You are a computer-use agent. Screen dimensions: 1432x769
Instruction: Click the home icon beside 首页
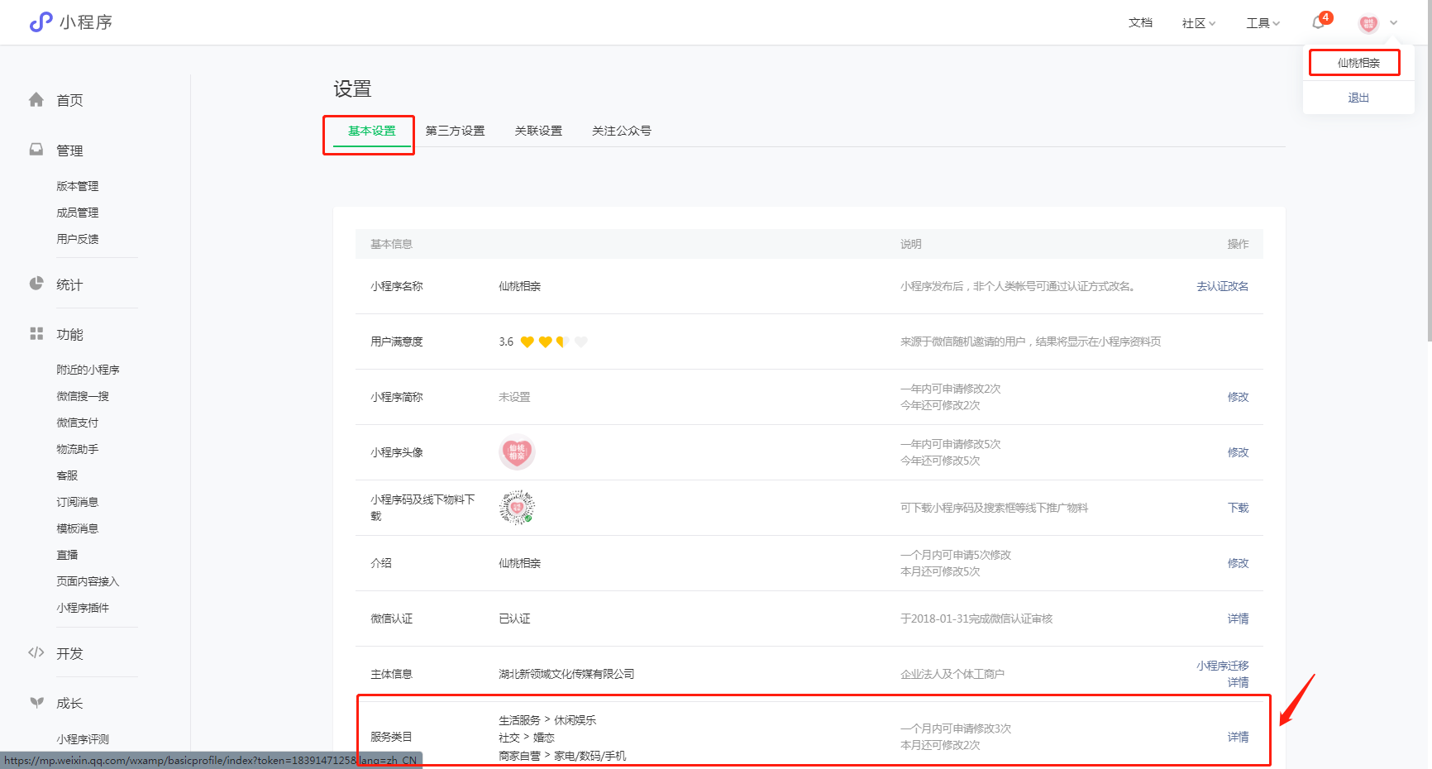[x=36, y=100]
